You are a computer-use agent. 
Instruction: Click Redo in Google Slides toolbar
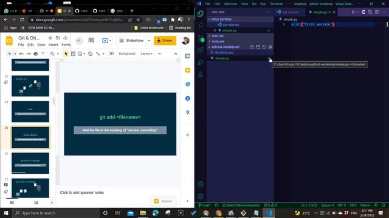(29, 54)
